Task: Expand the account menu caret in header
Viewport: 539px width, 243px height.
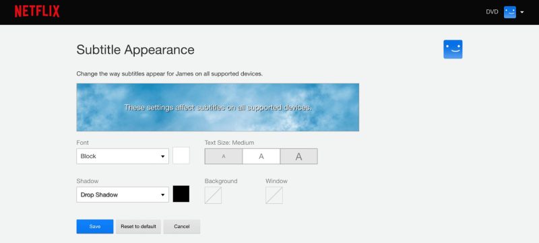Action: [521, 12]
